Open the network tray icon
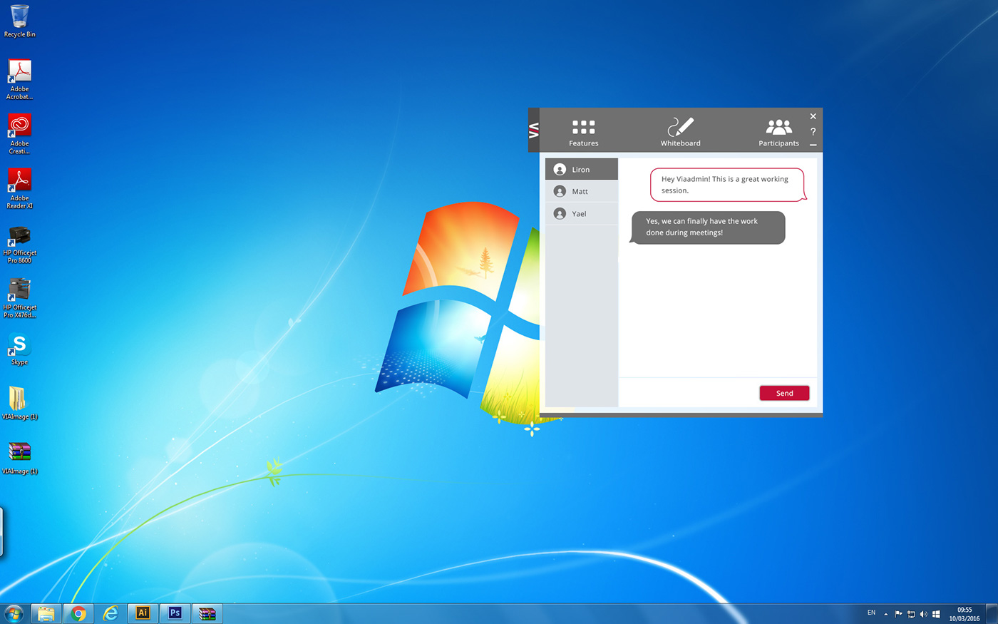The width and height of the screenshot is (998, 624). click(911, 614)
